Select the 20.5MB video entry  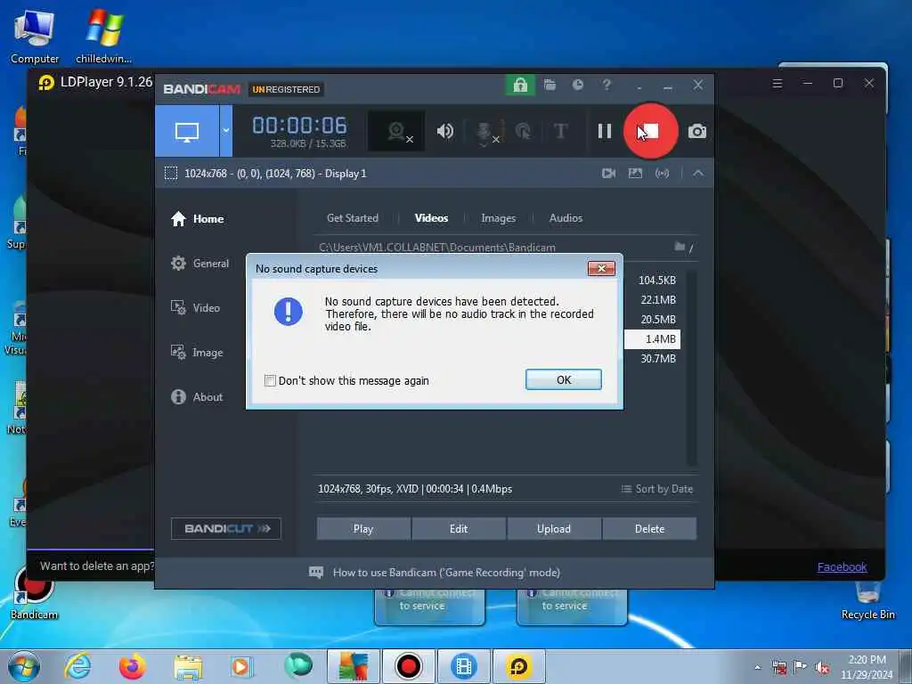tap(658, 320)
